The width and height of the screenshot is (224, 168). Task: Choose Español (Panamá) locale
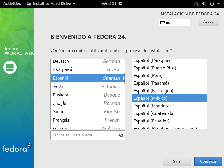pyautogui.click(x=170, y=83)
